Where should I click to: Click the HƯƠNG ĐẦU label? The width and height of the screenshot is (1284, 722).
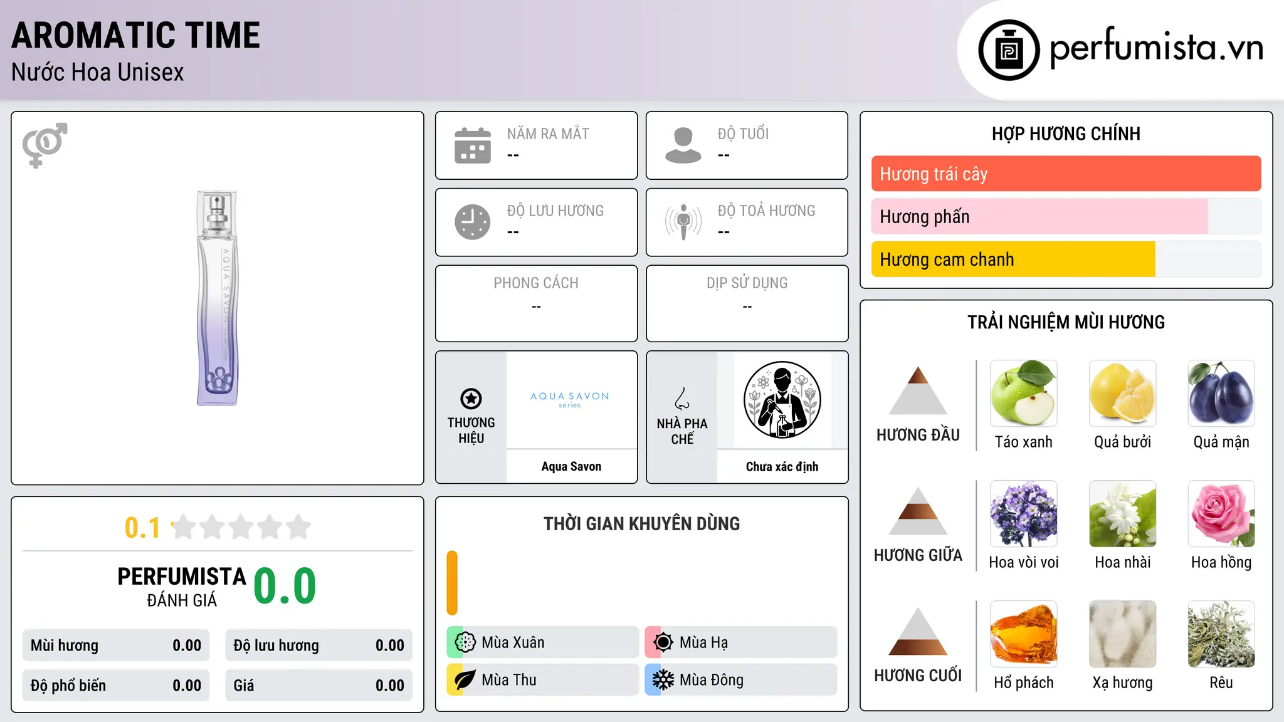[x=918, y=435]
